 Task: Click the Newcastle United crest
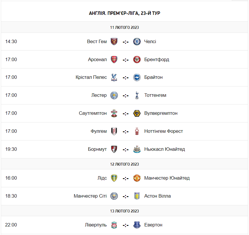(x=137, y=149)
